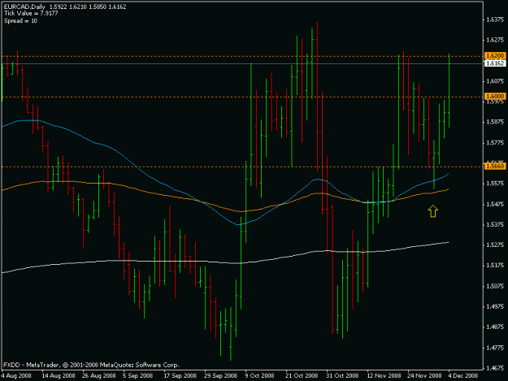This screenshot has height=381, width=508.
Task: Click the "14 Aug 2008" date label
Action: pos(59,375)
